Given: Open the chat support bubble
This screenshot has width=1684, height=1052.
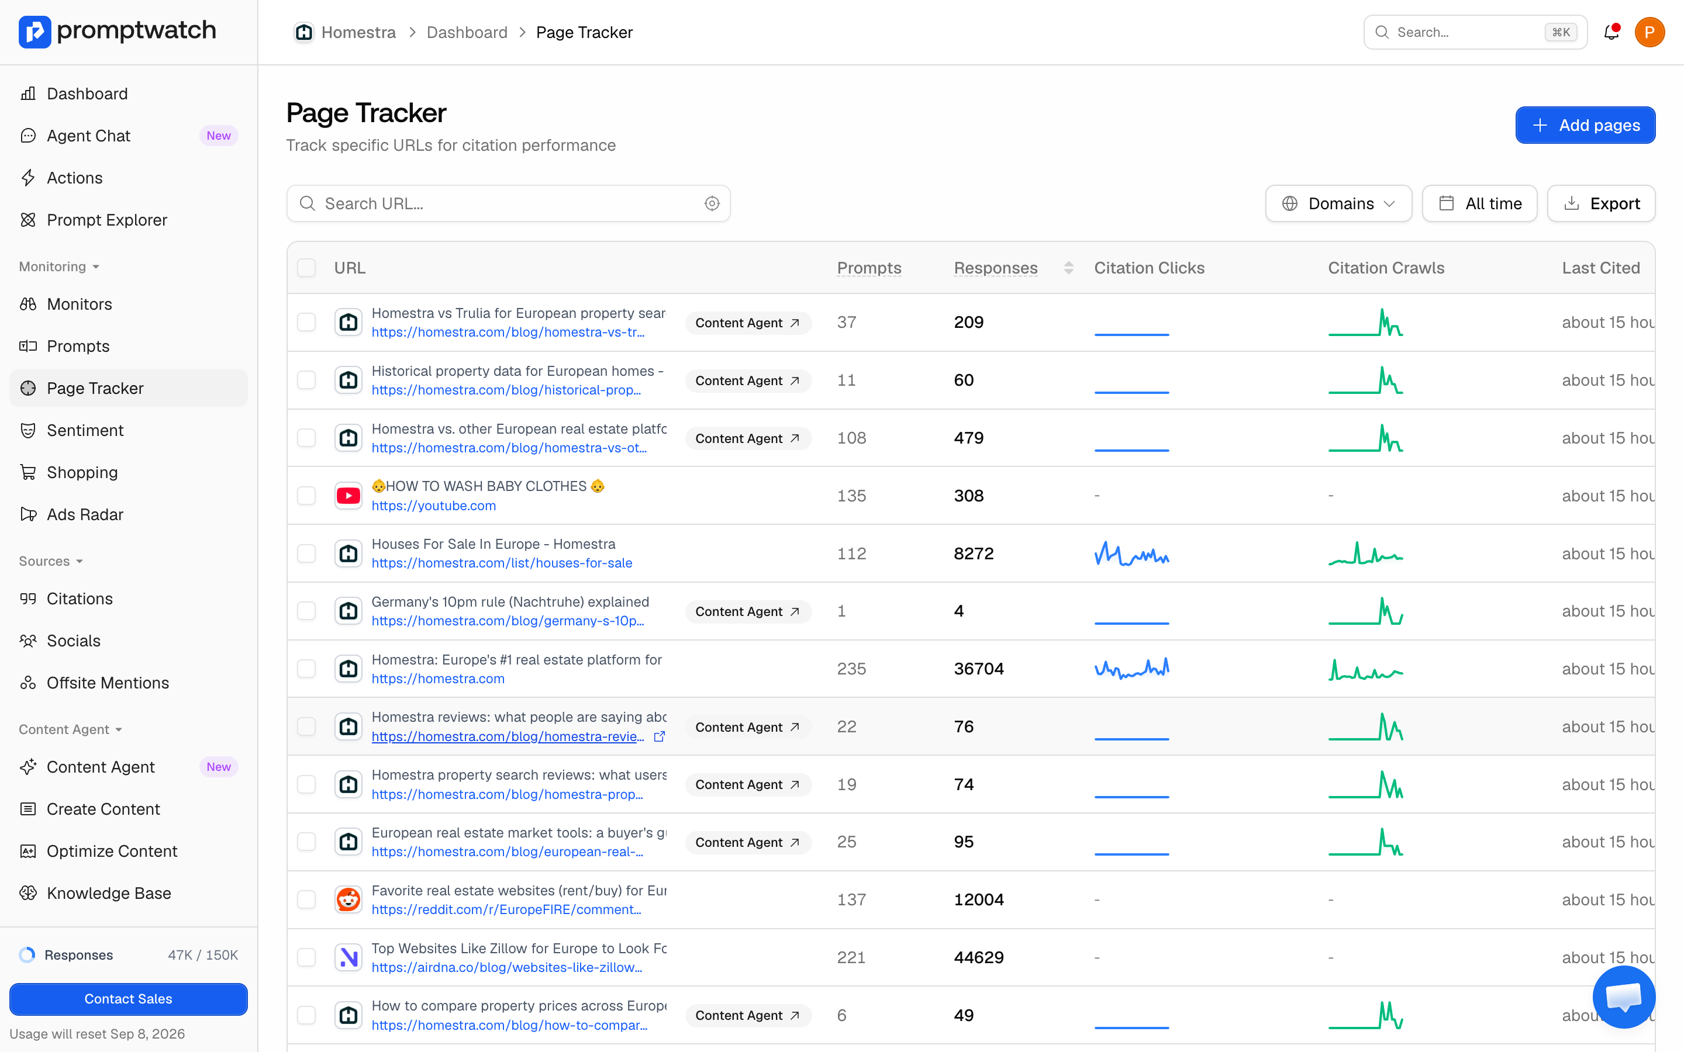Looking at the screenshot, I should coord(1624,996).
